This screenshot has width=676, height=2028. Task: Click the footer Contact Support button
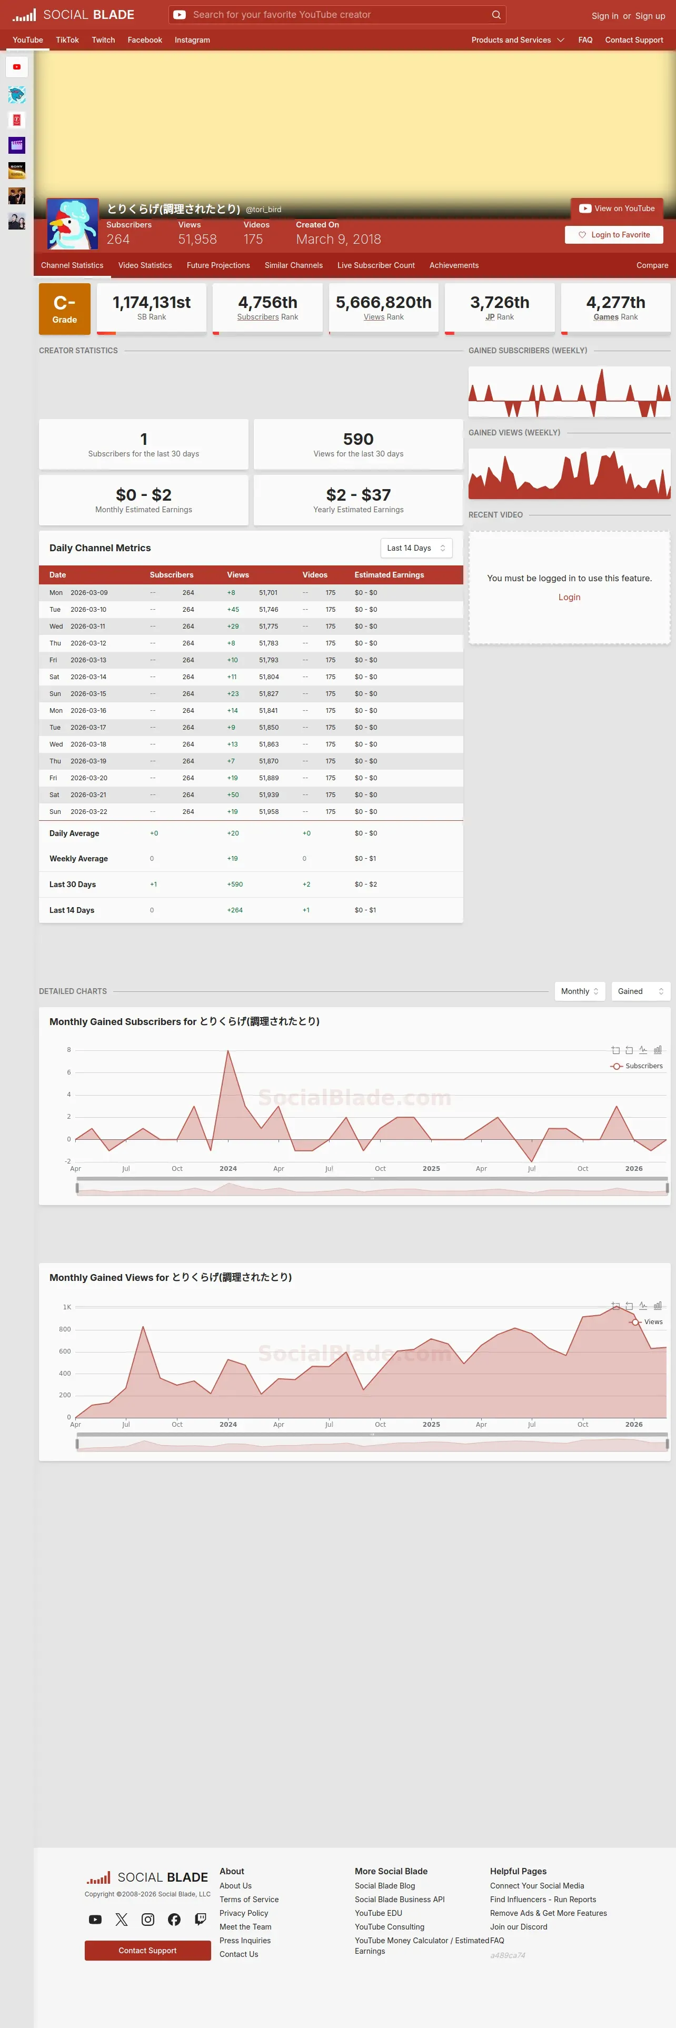click(x=148, y=1950)
